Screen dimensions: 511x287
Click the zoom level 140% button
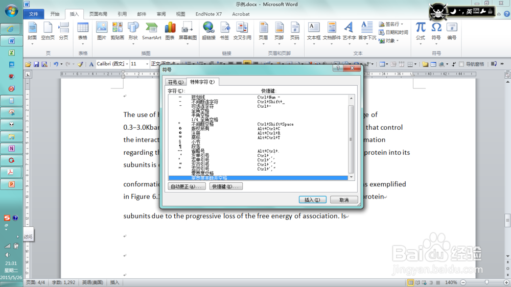pos(451,282)
